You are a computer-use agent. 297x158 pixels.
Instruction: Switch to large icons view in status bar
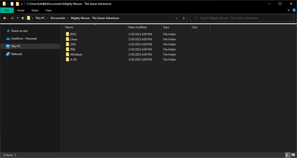(293, 155)
